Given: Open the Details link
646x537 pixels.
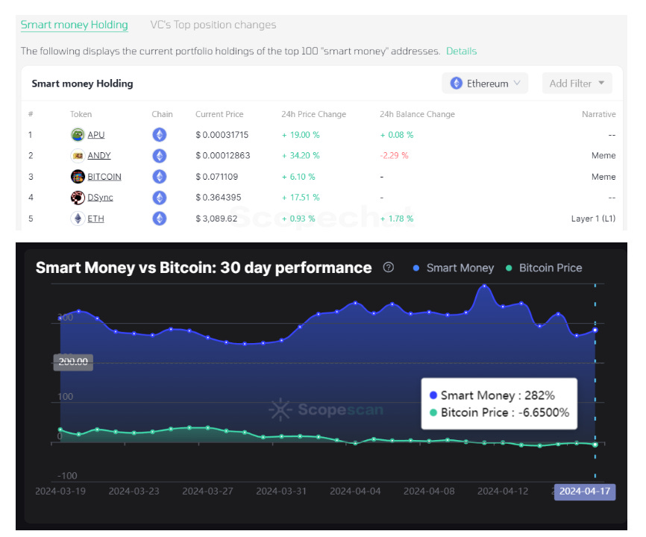Looking at the screenshot, I should pyautogui.click(x=462, y=51).
